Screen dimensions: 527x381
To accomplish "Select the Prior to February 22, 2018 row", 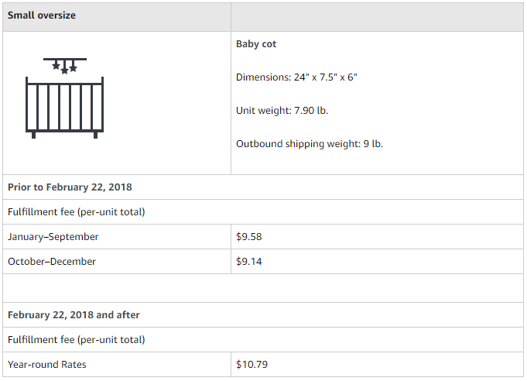I will click(x=263, y=187).
